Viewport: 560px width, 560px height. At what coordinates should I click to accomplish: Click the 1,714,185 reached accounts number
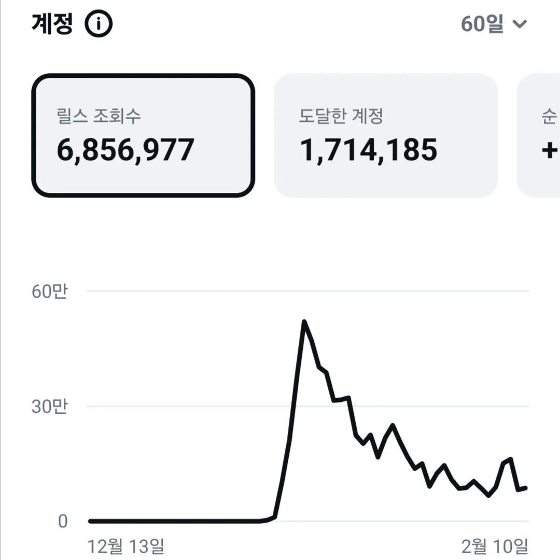[369, 151]
